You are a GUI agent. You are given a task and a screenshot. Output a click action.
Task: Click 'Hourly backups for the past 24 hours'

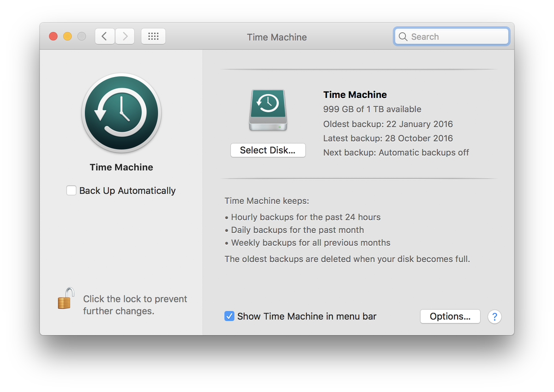(306, 217)
